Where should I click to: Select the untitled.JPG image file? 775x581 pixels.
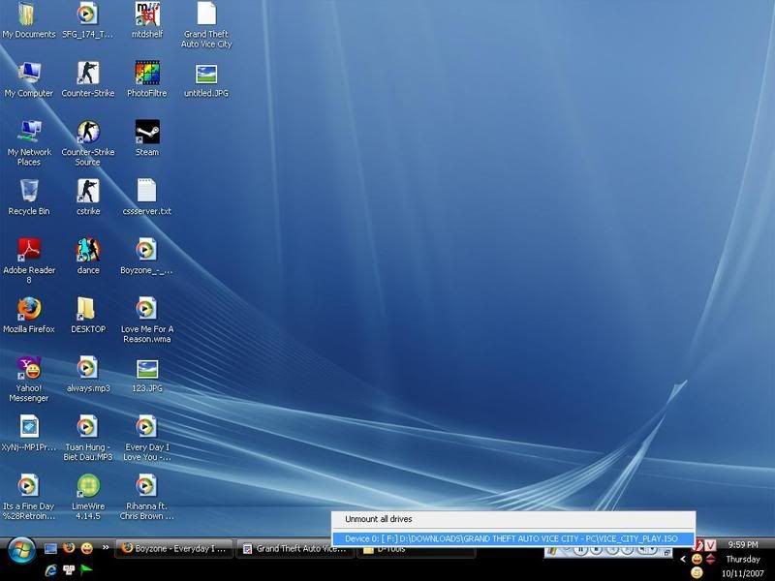click(x=206, y=79)
